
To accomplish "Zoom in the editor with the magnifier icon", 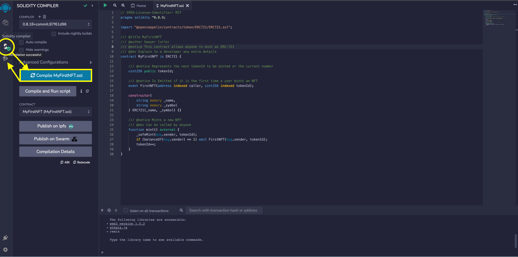I will 123,5.
